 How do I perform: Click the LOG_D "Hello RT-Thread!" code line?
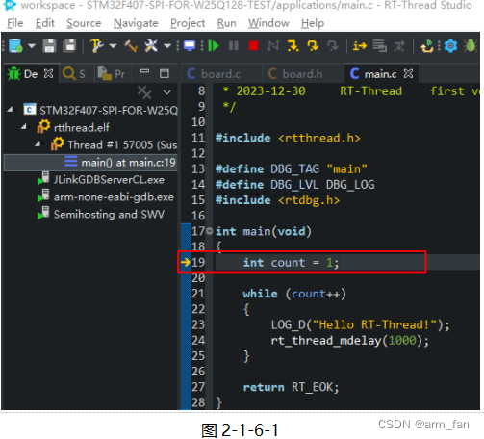tap(360, 324)
